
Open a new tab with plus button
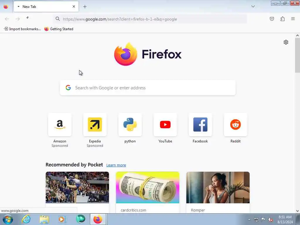click(85, 7)
